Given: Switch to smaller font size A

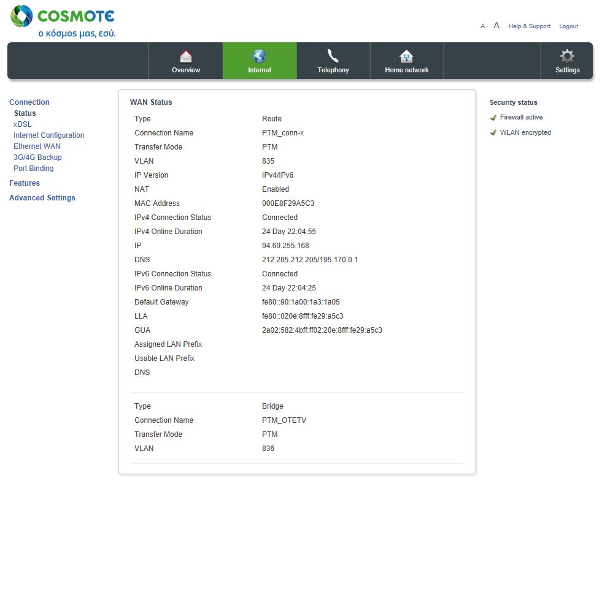Looking at the screenshot, I should [x=482, y=26].
